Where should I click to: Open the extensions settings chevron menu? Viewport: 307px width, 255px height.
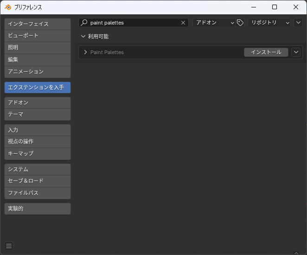pos(298,23)
